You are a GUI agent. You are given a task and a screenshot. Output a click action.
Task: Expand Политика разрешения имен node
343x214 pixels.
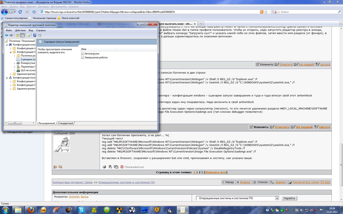(x=15, y=56)
